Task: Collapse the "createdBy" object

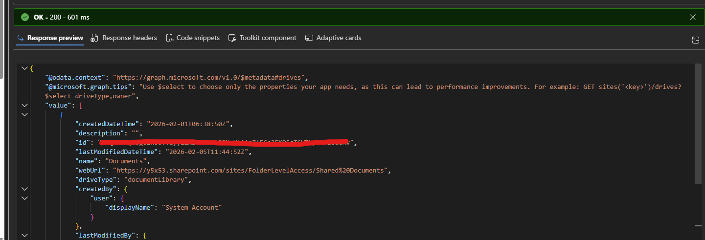Action: click(x=24, y=189)
